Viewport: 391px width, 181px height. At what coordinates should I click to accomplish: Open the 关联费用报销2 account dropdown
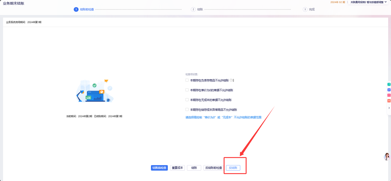369,2
